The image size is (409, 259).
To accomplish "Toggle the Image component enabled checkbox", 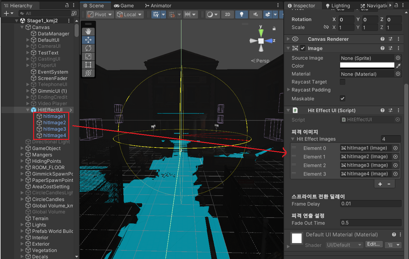I will pos(303,48).
